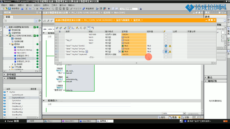
Task: Collapse the PLC_1 tree node
Action: [x=7, y=36]
